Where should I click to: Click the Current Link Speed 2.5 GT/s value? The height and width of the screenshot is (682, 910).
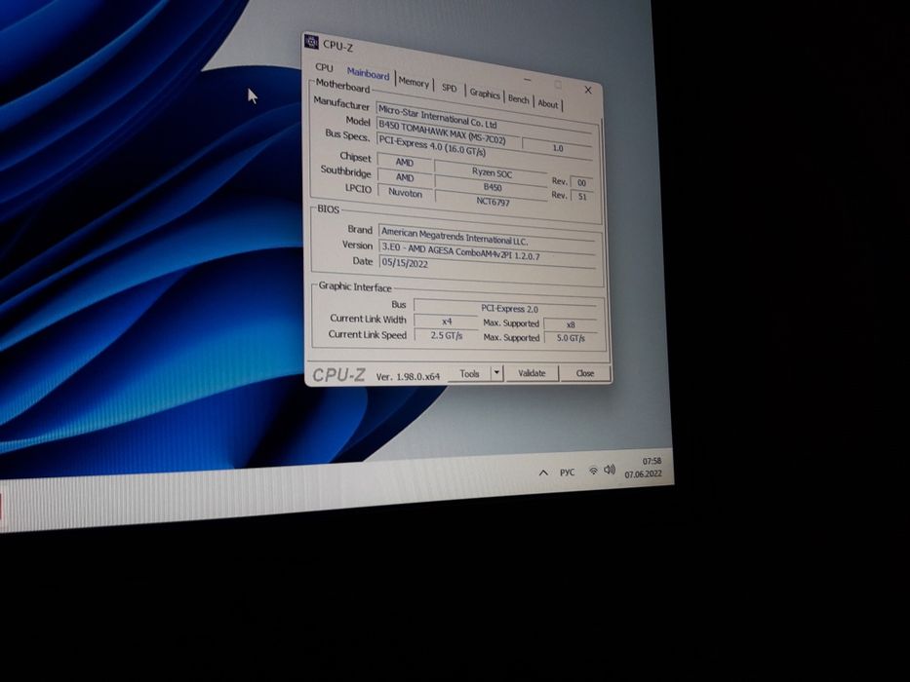(447, 335)
